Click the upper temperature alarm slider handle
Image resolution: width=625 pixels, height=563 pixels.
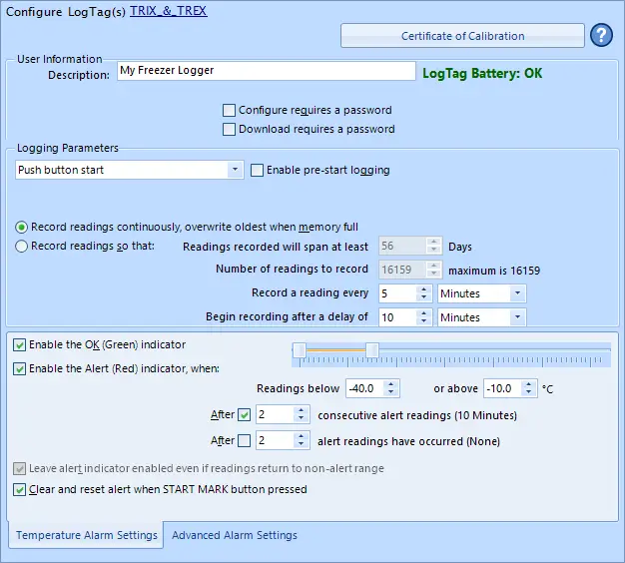tap(371, 349)
